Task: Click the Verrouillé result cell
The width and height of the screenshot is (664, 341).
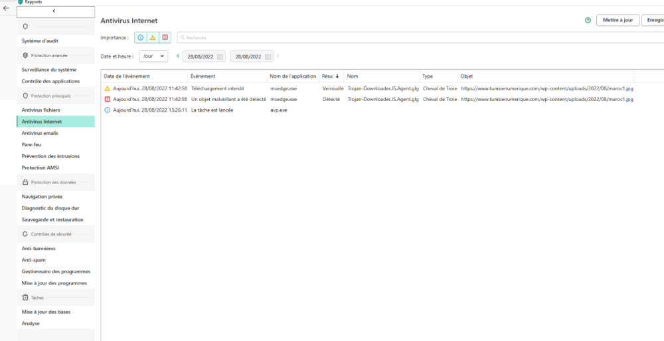Action: point(333,88)
